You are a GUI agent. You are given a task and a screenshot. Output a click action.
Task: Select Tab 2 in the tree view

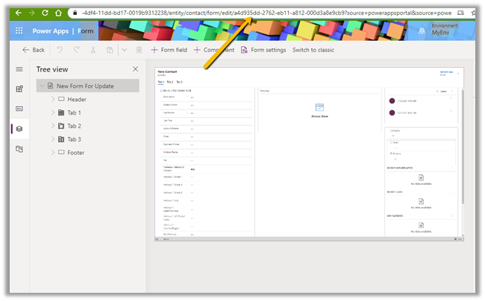pos(74,126)
